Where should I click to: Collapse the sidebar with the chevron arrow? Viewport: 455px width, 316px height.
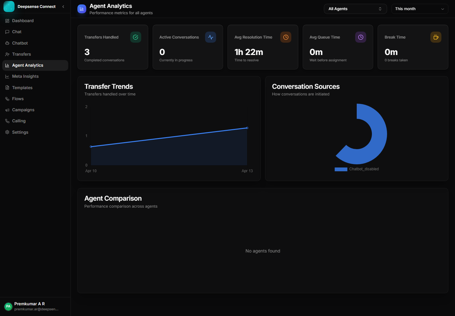(x=63, y=6)
